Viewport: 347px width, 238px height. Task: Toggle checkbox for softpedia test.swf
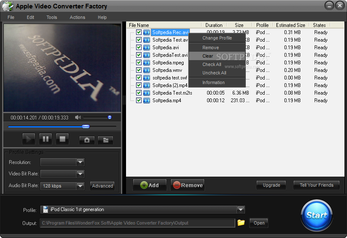coord(139,78)
